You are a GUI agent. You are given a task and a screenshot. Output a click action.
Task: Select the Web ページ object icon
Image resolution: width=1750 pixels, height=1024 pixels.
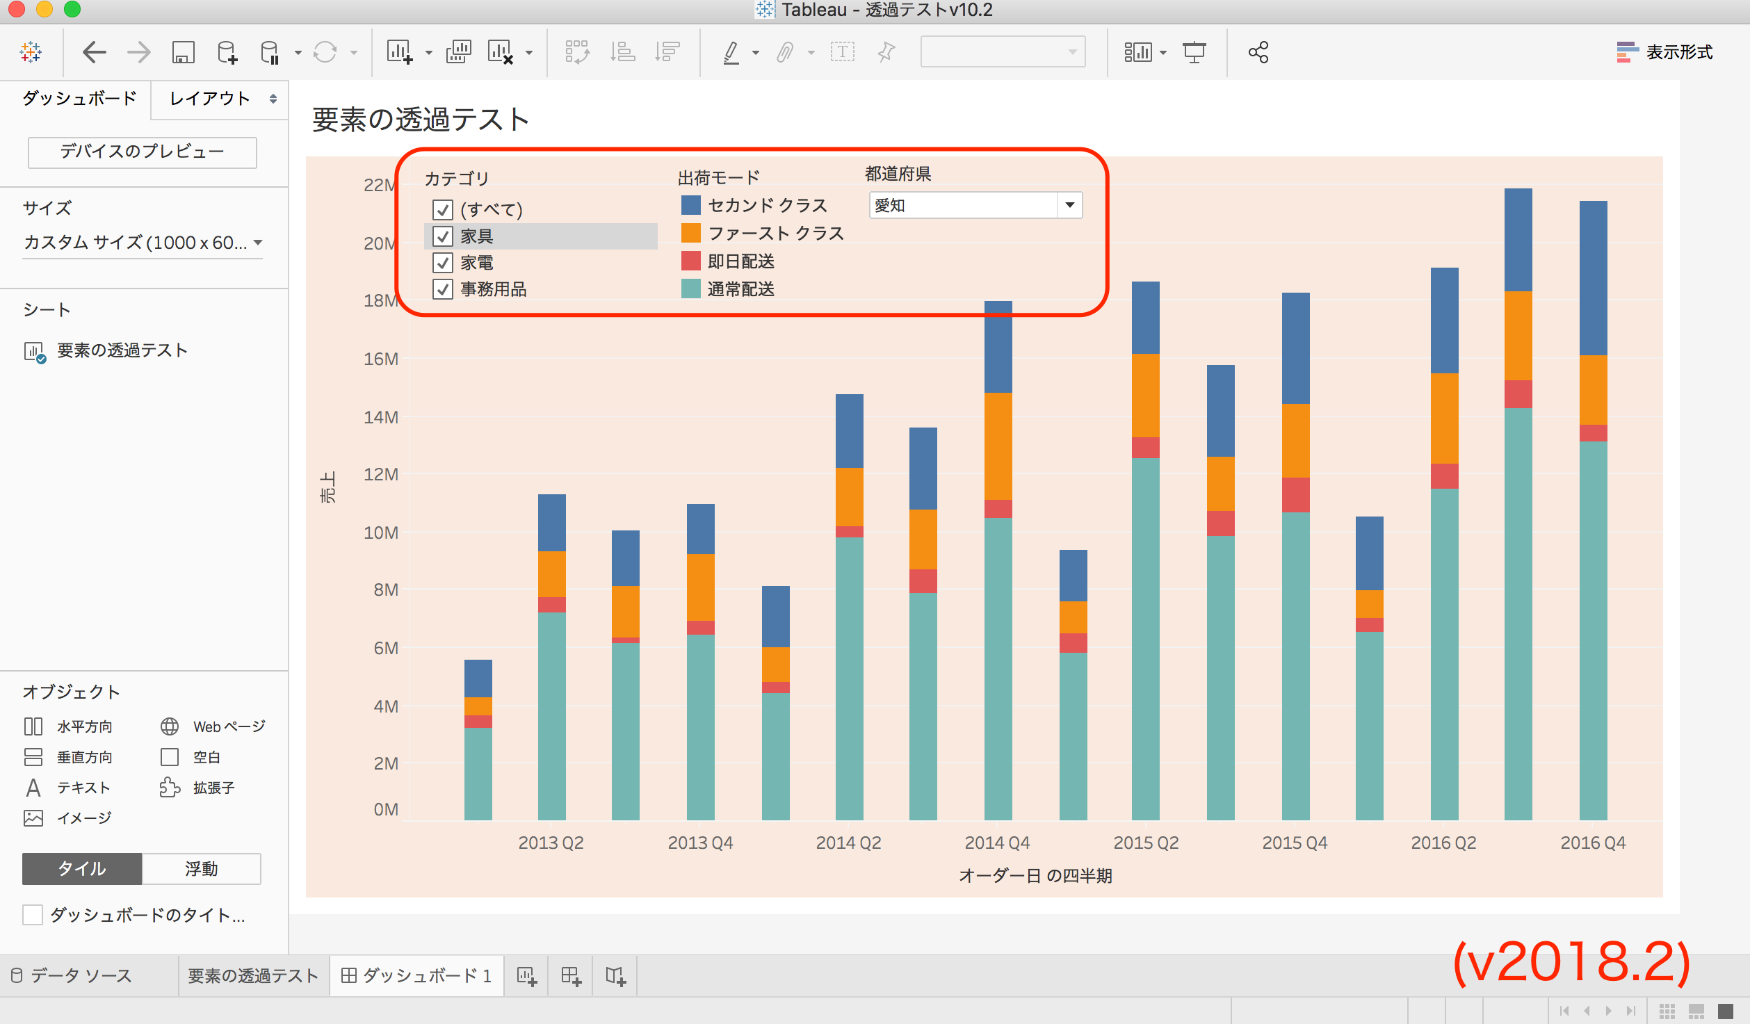click(170, 726)
